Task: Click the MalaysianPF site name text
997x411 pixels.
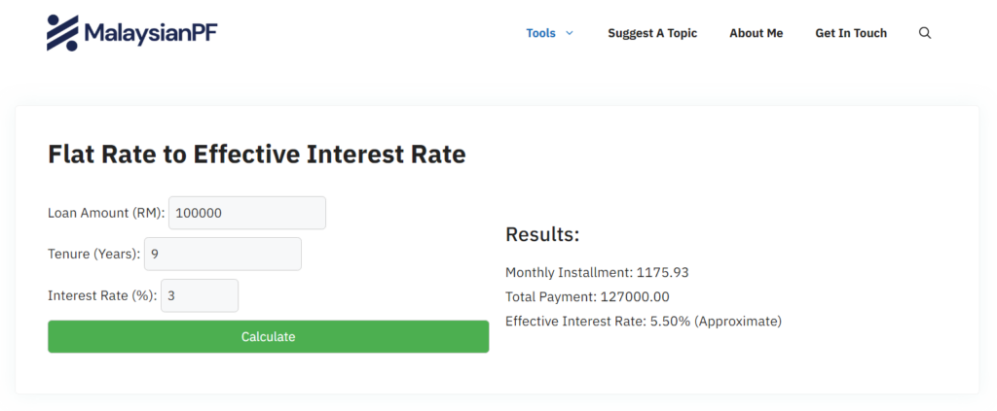Action: coord(150,34)
